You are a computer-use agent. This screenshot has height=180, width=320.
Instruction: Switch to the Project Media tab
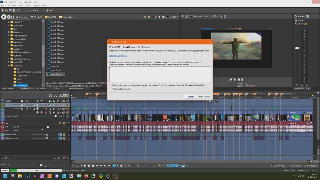(7, 89)
